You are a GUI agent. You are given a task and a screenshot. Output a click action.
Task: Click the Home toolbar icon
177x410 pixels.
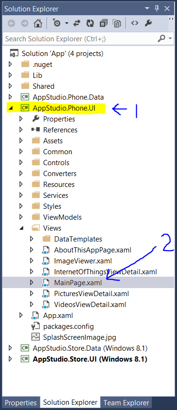38,23
